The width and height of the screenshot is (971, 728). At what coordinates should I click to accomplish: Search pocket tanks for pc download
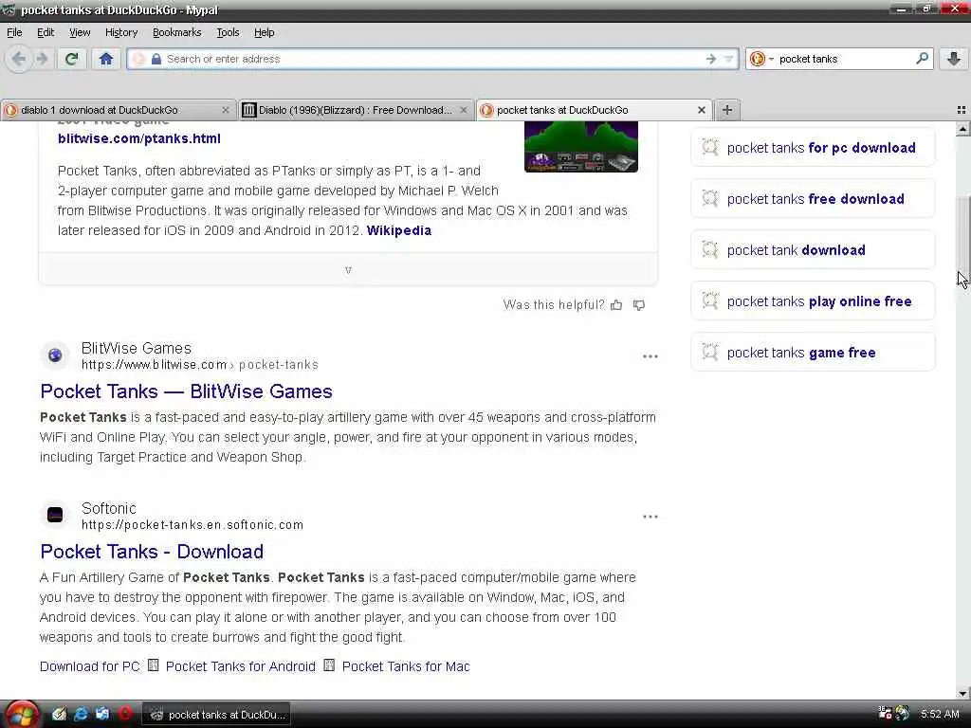click(x=813, y=147)
